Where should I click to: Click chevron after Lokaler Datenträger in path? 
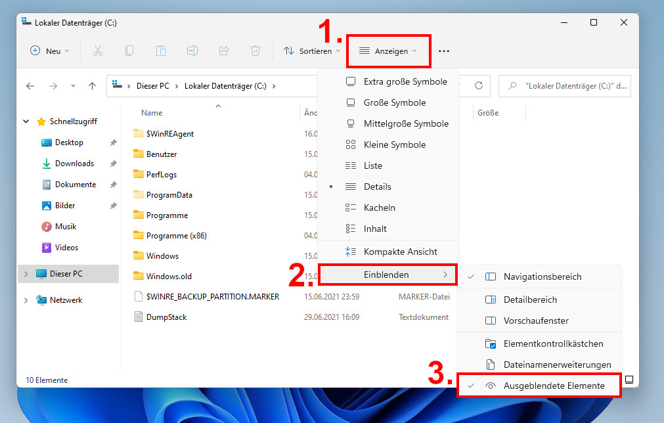(274, 86)
